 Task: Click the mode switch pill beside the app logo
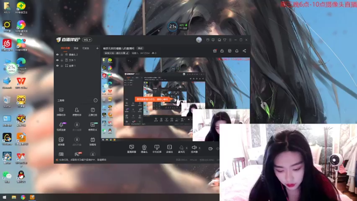(87, 40)
